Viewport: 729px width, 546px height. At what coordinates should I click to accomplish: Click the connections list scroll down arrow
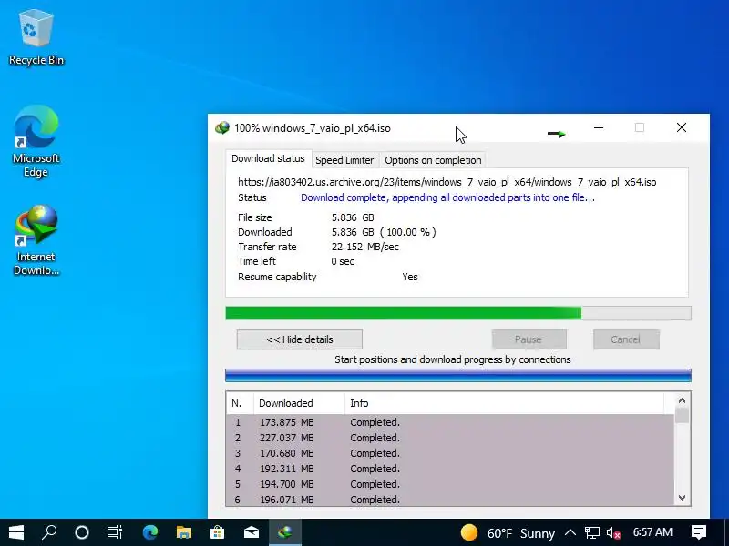click(x=682, y=498)
